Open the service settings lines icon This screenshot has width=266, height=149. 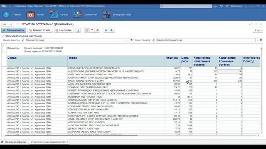246,6
